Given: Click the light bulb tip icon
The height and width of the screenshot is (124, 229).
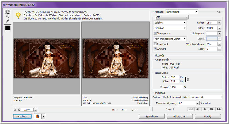Looking at the screenshot, I should click(18, 15).
